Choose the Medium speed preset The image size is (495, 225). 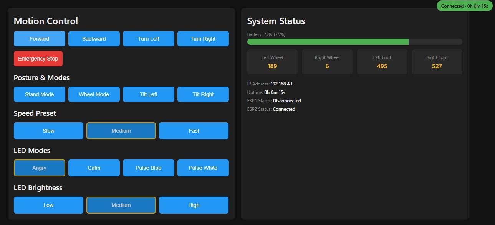(x=121, y=131)
